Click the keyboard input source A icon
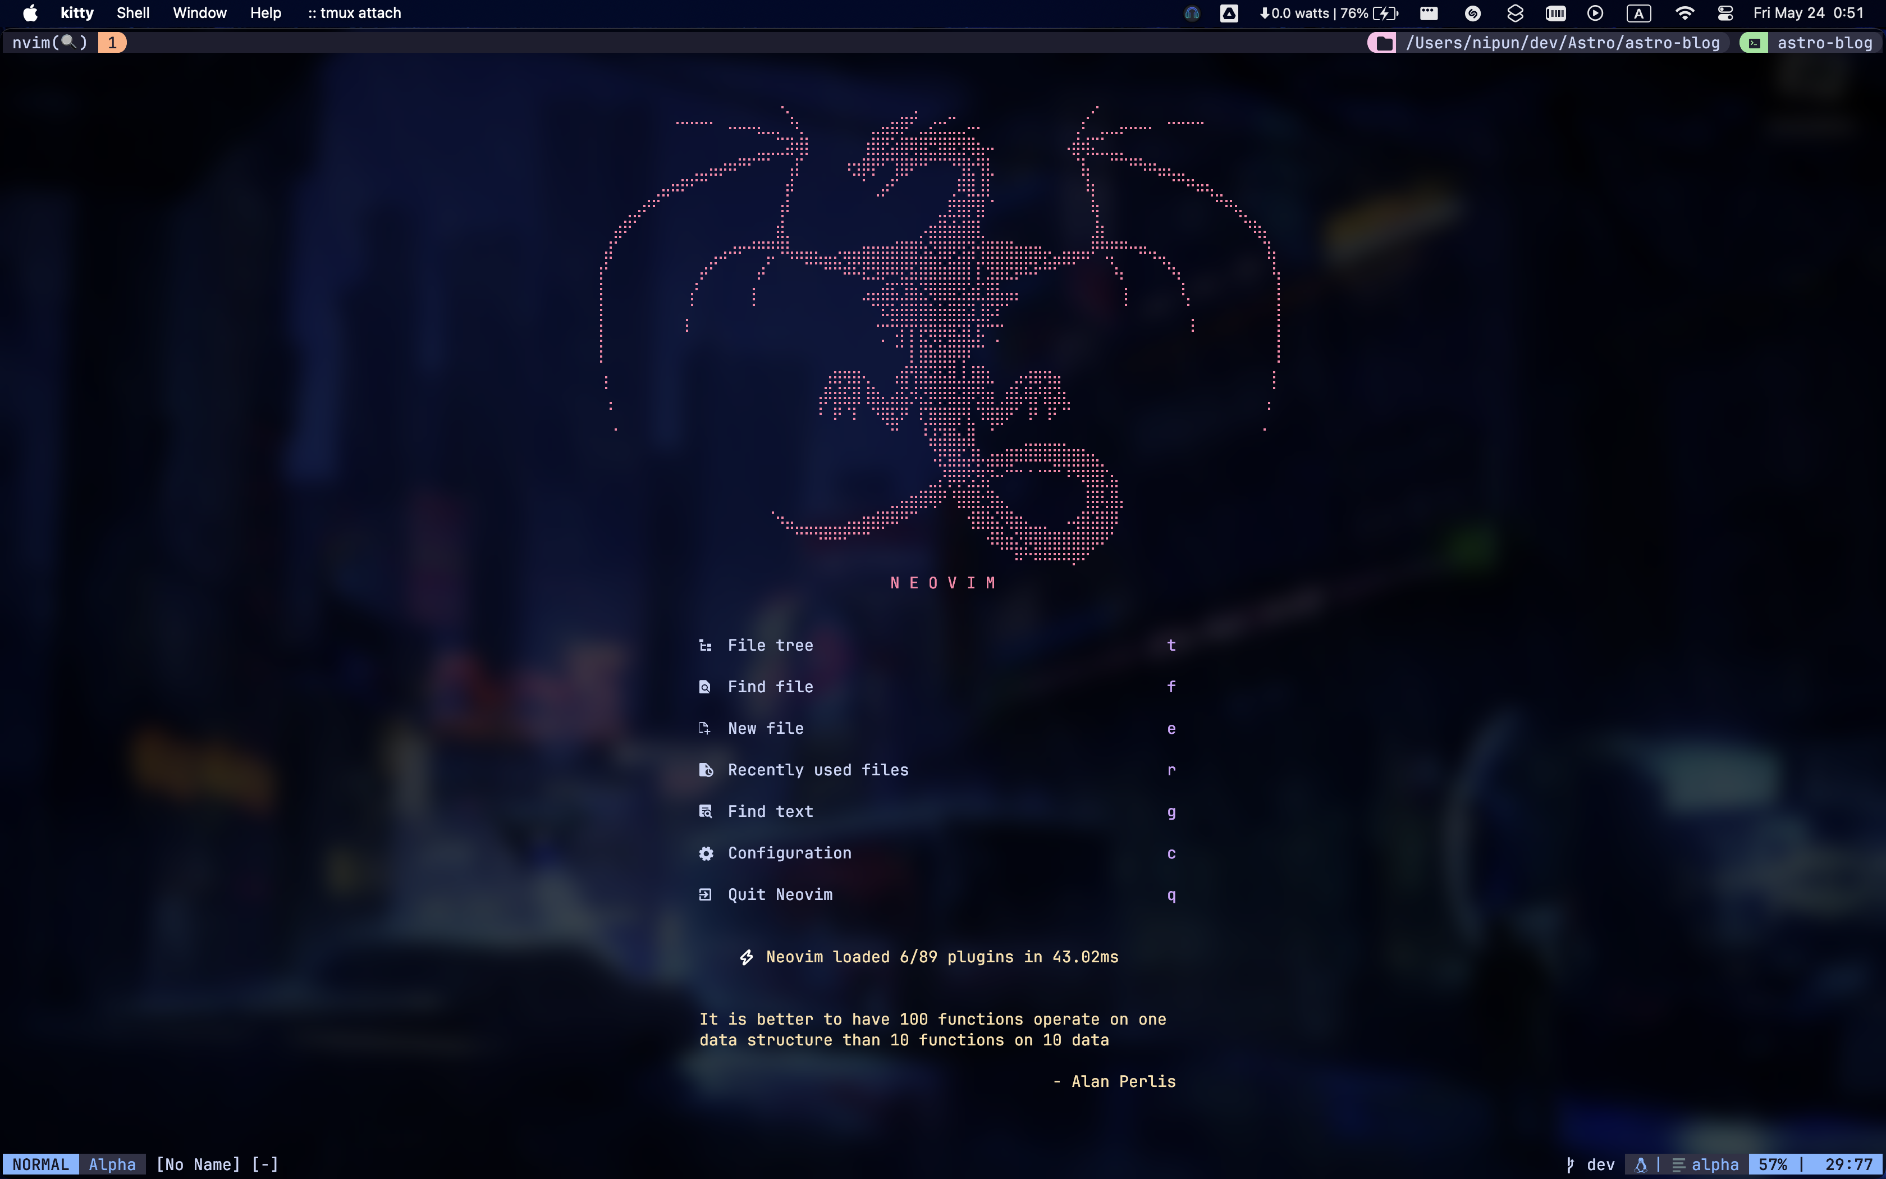The image size is (1886, 1179). click(1639, 13)
